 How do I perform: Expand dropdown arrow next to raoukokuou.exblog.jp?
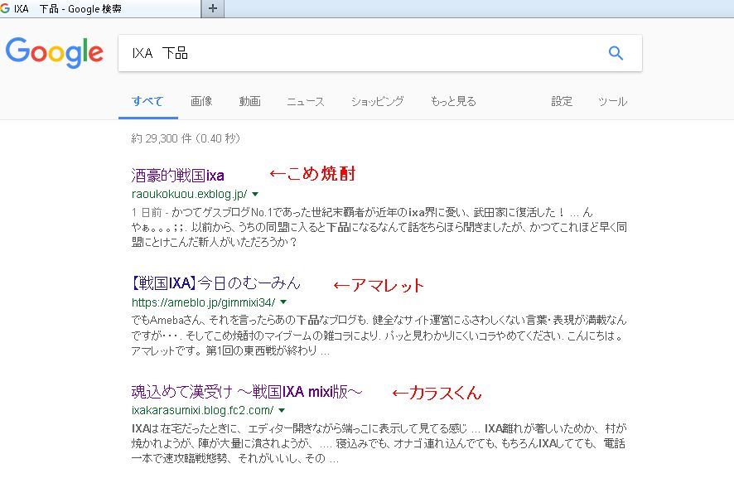(x=255, y=194)
